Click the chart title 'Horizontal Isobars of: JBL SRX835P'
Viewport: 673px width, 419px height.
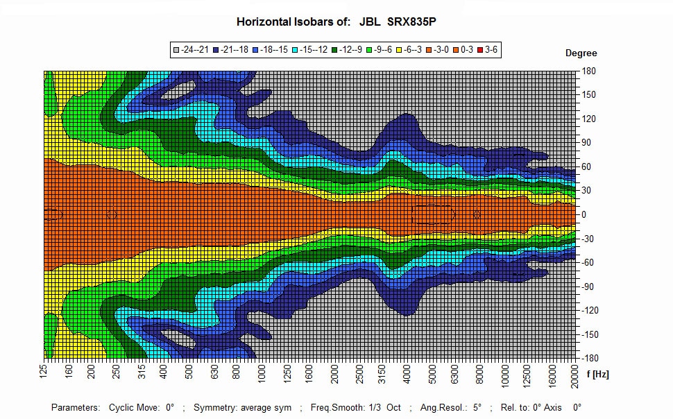tap(336, 22)
